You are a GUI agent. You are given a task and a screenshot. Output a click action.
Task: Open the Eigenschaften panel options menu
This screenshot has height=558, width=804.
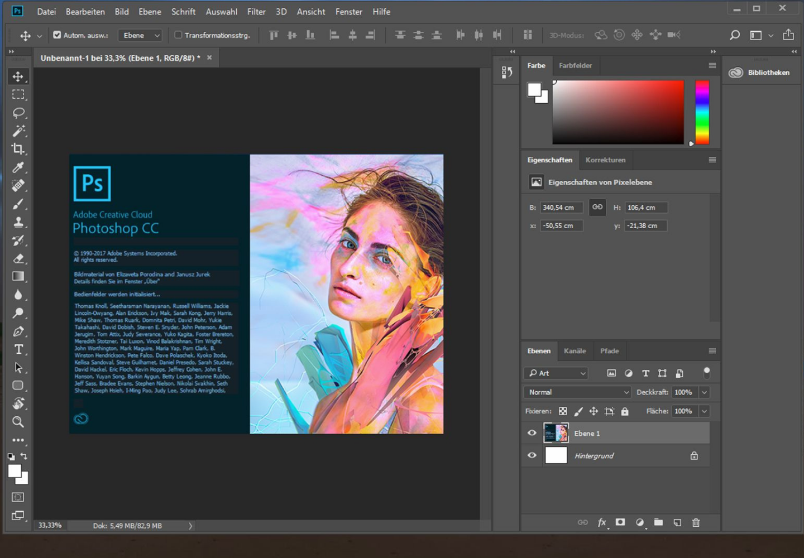click(x=712, y=160)
